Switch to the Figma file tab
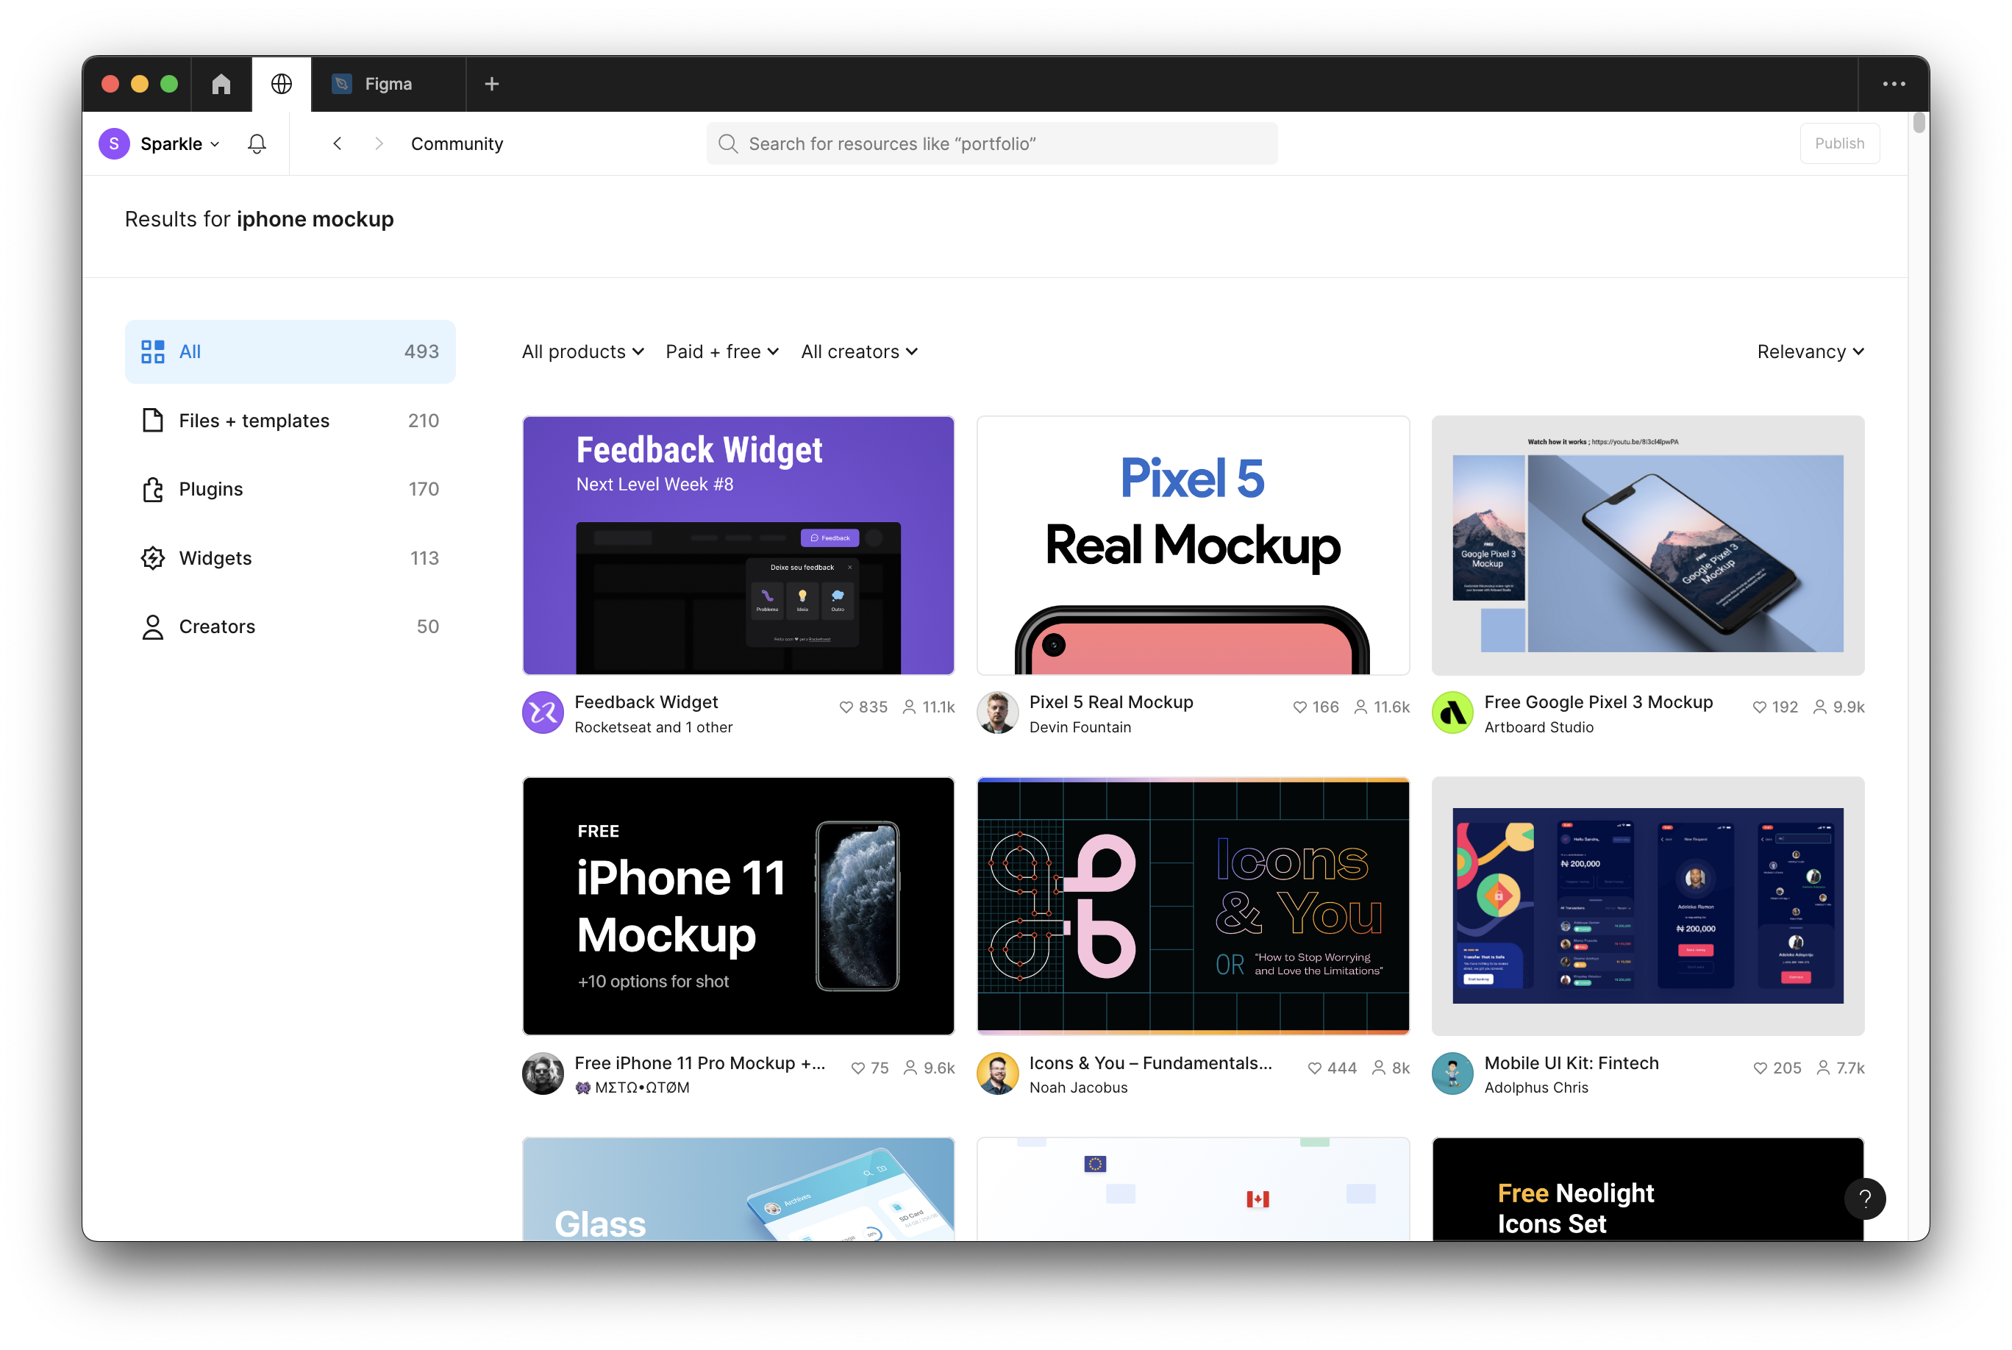 click(x=388, y=84)
